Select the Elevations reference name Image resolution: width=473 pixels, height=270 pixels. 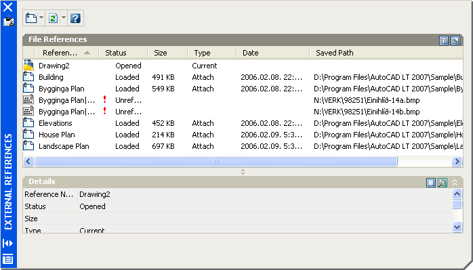[56, 123]
